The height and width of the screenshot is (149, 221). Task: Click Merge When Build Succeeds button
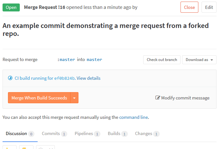click(x=39, y=98)
